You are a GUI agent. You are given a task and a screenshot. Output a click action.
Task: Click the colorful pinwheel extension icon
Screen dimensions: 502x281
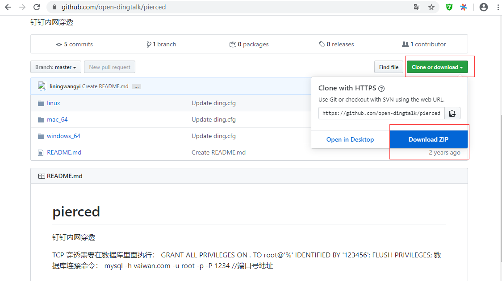tap(463, 7)
